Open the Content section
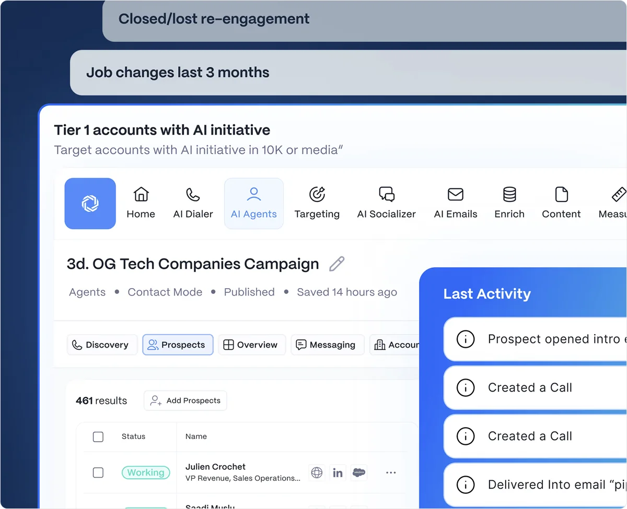This screenshot has height=509, width=627. [x=561, y=204]
